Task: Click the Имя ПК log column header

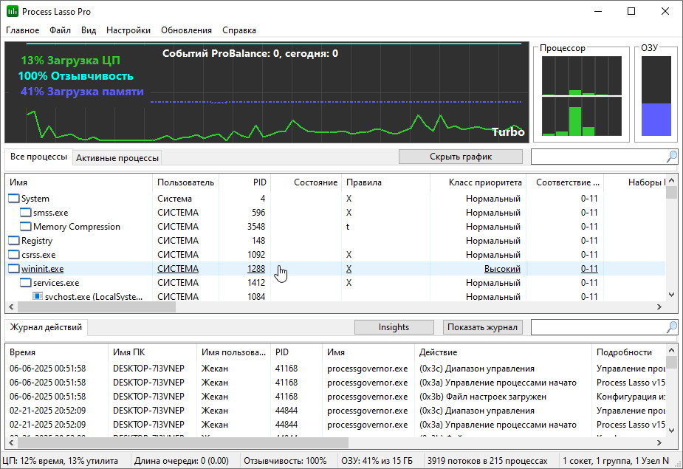Action: 152,352
